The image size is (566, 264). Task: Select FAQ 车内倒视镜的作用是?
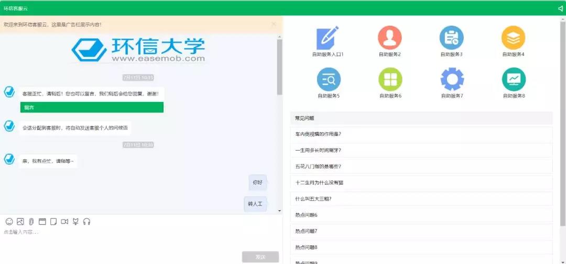point(421,134)
